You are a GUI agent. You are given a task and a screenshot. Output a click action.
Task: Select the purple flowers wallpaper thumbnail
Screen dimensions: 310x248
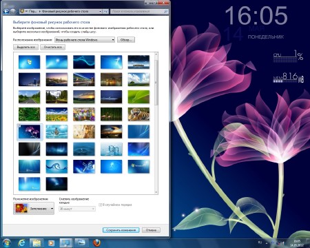[x=29, y=132]
